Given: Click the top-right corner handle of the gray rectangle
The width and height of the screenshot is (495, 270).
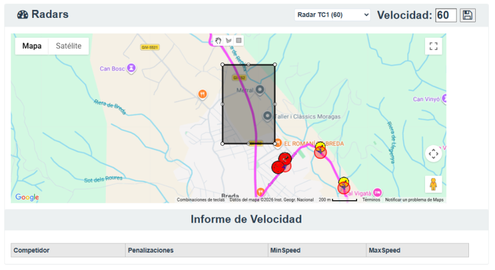Looking at the screenshot, I should [x=275, y=65].
